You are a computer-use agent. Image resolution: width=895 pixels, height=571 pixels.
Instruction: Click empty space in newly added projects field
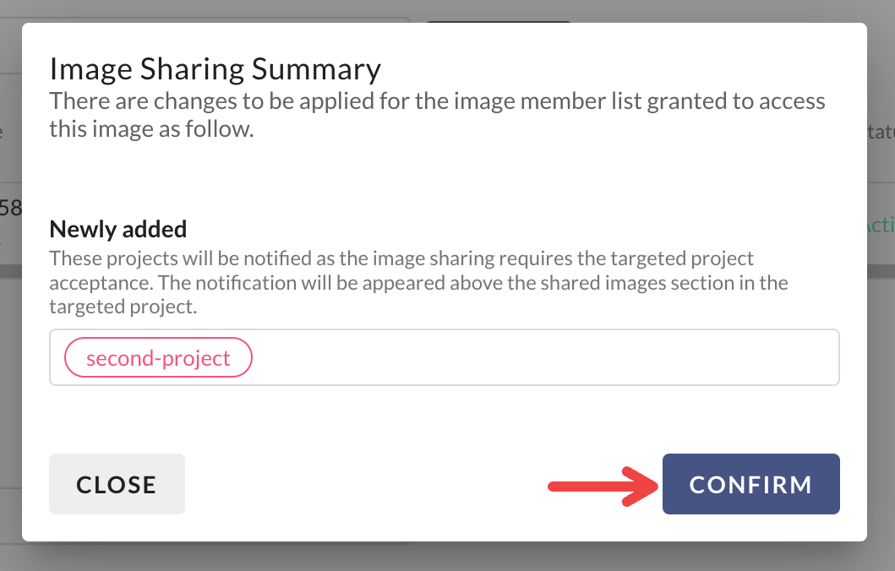[x=541, y=358]
